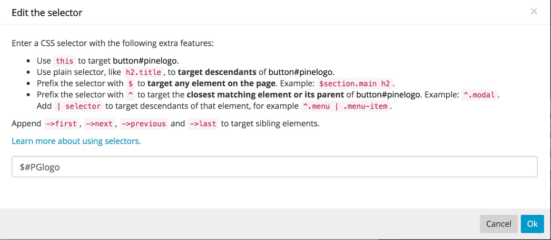The width and height of the screenshot is (551, 240).
Task: Click the Edit the selector title
Action: pyautogui.click(x=47, y=13)
